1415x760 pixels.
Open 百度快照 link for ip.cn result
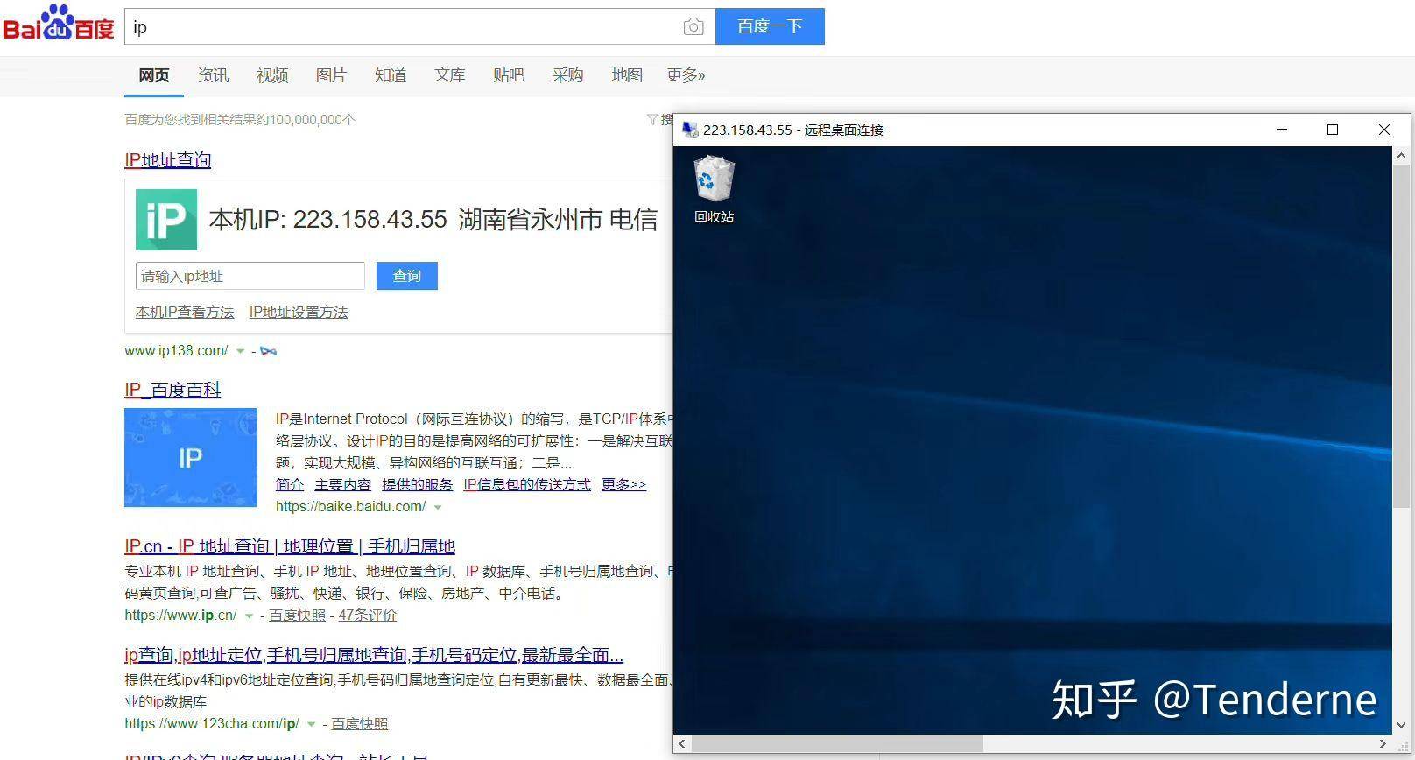(297, 616)
